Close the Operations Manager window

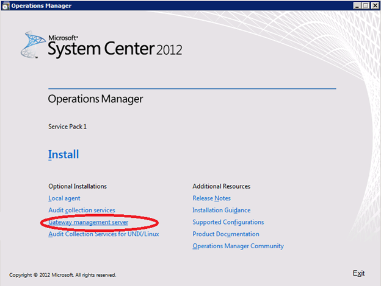pos(375,5)
